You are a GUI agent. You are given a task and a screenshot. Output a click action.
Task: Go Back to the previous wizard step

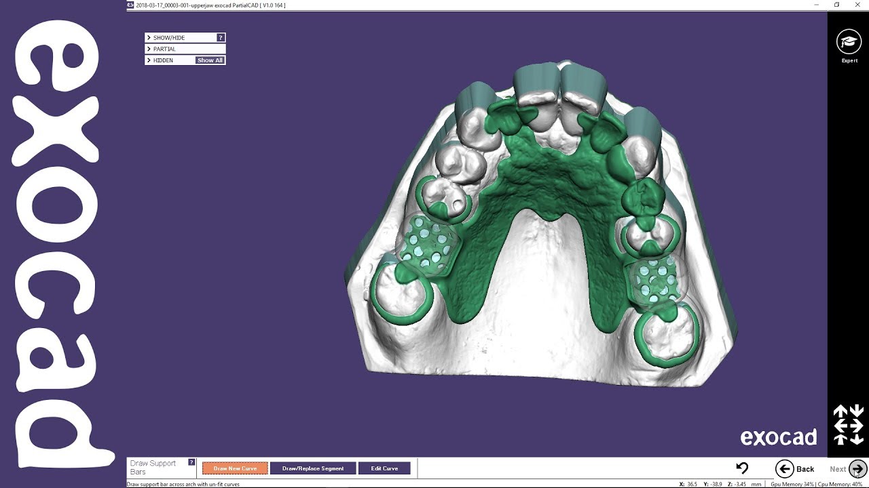click(795, 468)
